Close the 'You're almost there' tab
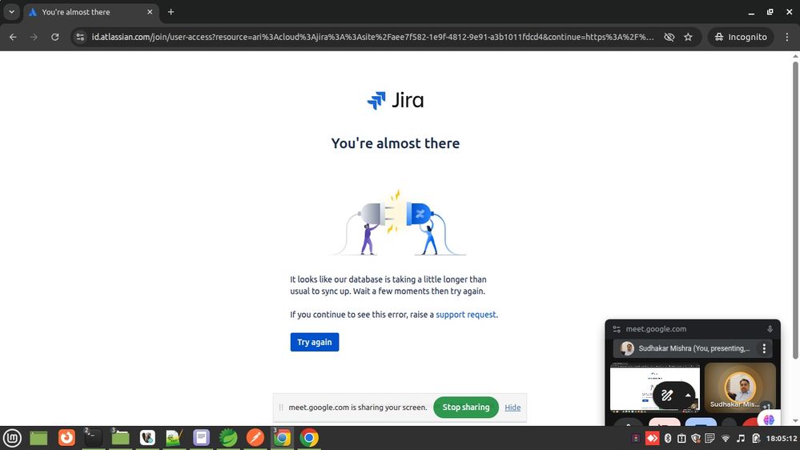Image resolution: width=800 pixels, height=450 pixels. click(150, 12)
